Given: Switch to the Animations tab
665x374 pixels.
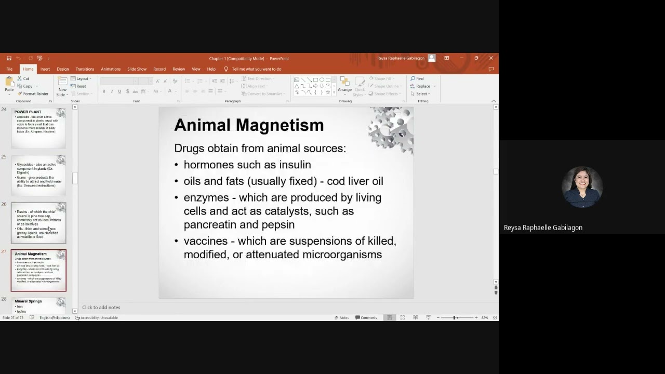Looking at the screenshot, I should (x=111, y=69).
